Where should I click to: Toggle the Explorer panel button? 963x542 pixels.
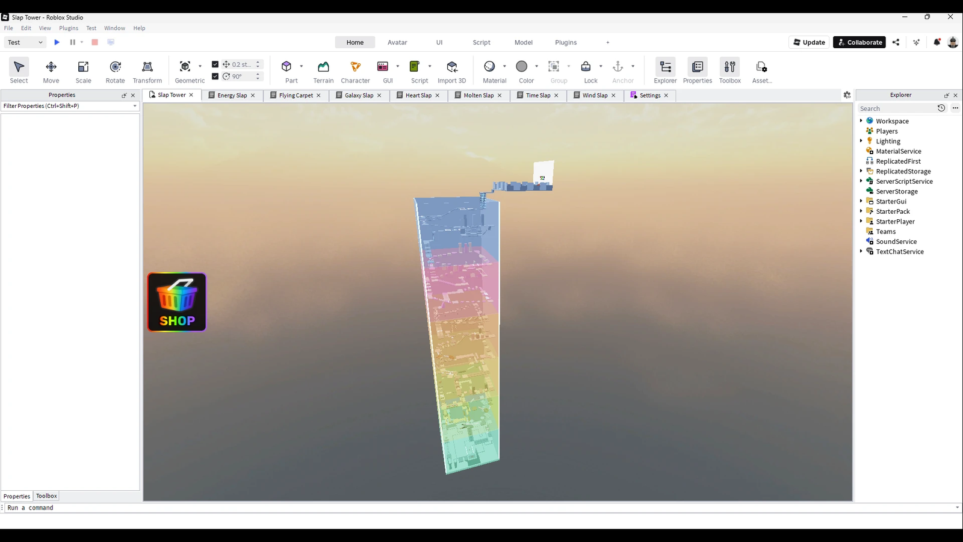click(665, 71)
